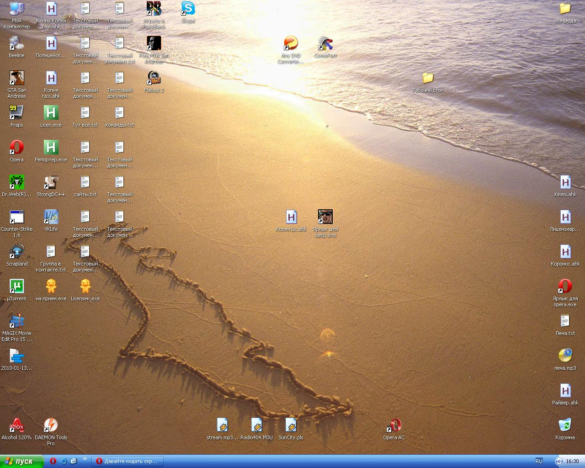Open the Alcohol 120% shortcut
Screen dimensions: 585x468
[x=16, y=429]
